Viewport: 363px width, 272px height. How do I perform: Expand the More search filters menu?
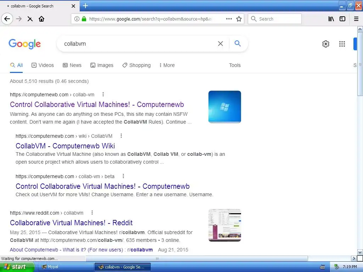(167, 65)
